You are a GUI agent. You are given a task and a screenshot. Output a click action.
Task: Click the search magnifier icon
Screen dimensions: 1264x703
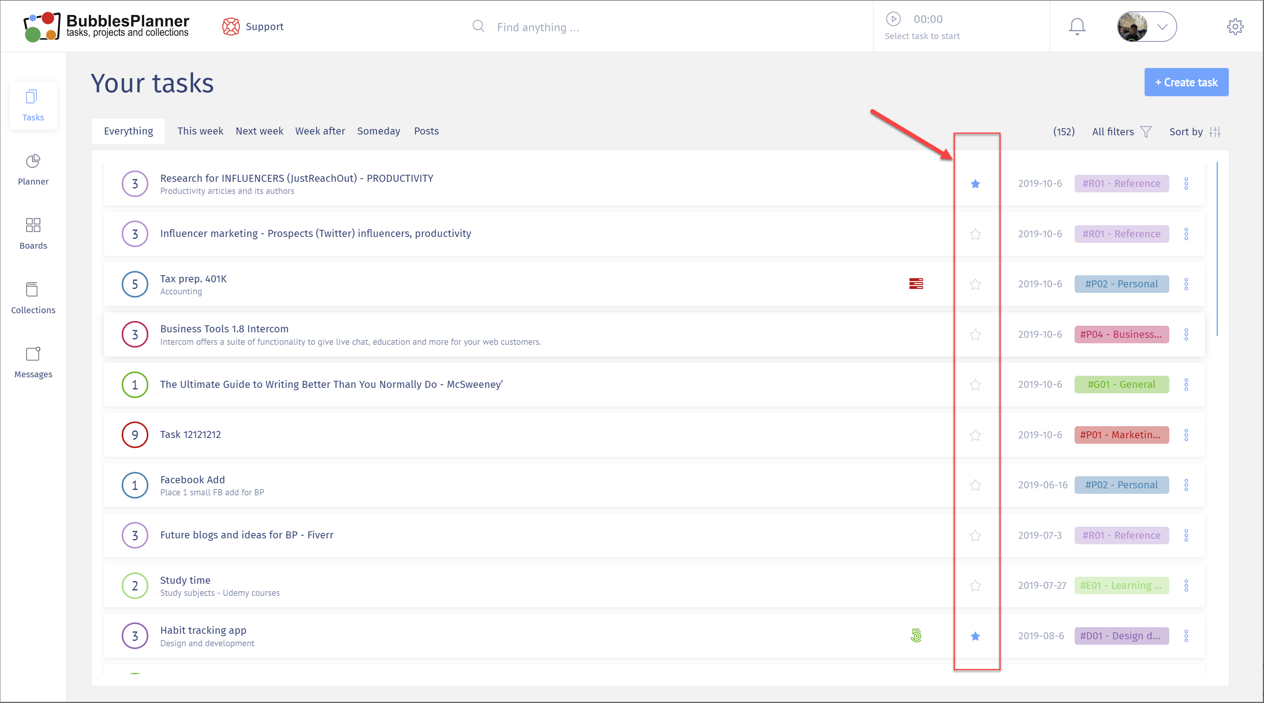(479, 27)
